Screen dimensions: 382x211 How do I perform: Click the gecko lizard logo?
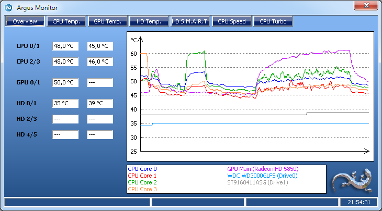[x=352, y=181]
